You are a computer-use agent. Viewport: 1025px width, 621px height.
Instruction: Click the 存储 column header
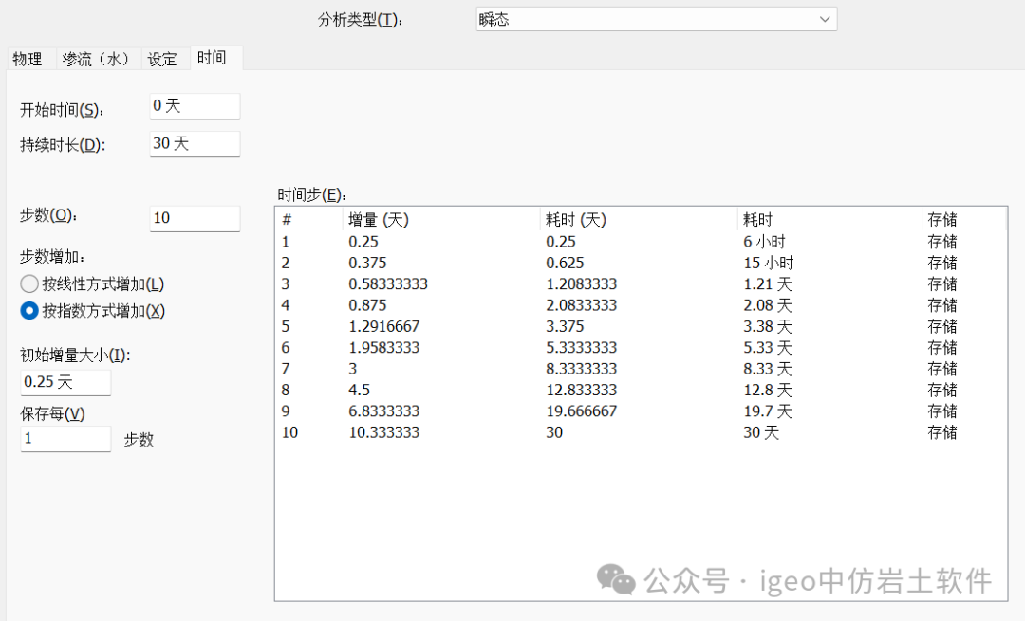click(x=942, y=220)
